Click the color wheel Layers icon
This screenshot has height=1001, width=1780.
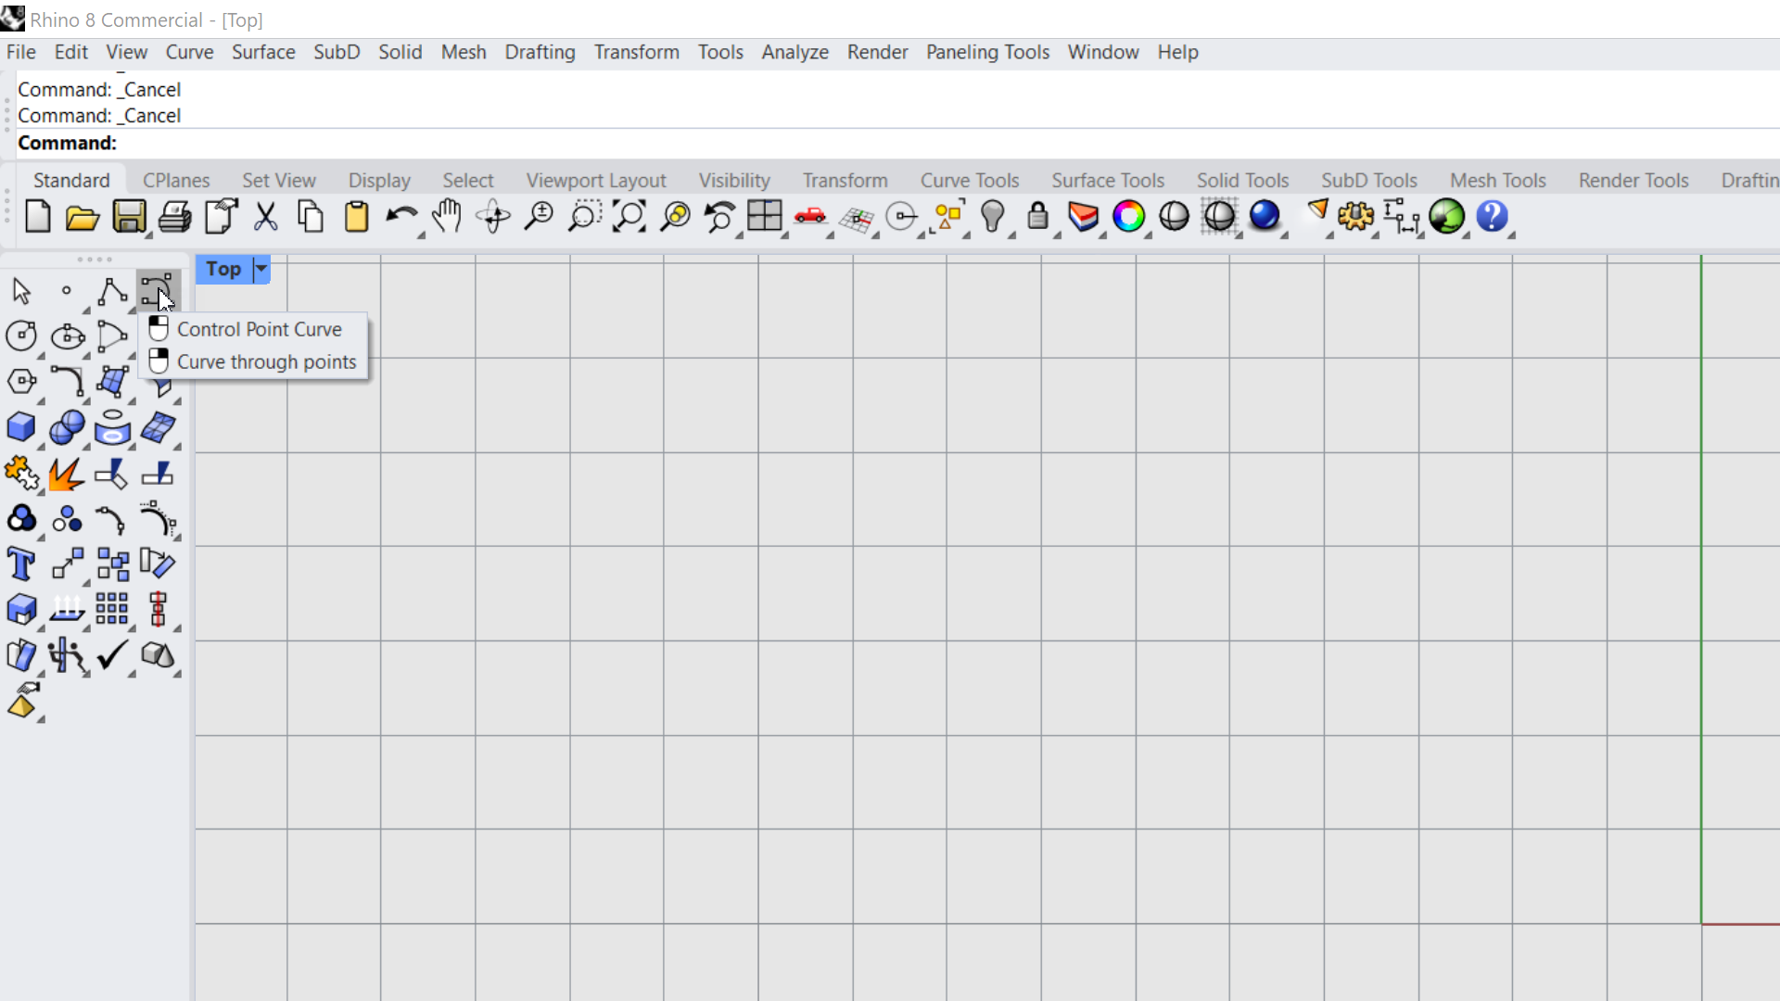pos(1128,217)
